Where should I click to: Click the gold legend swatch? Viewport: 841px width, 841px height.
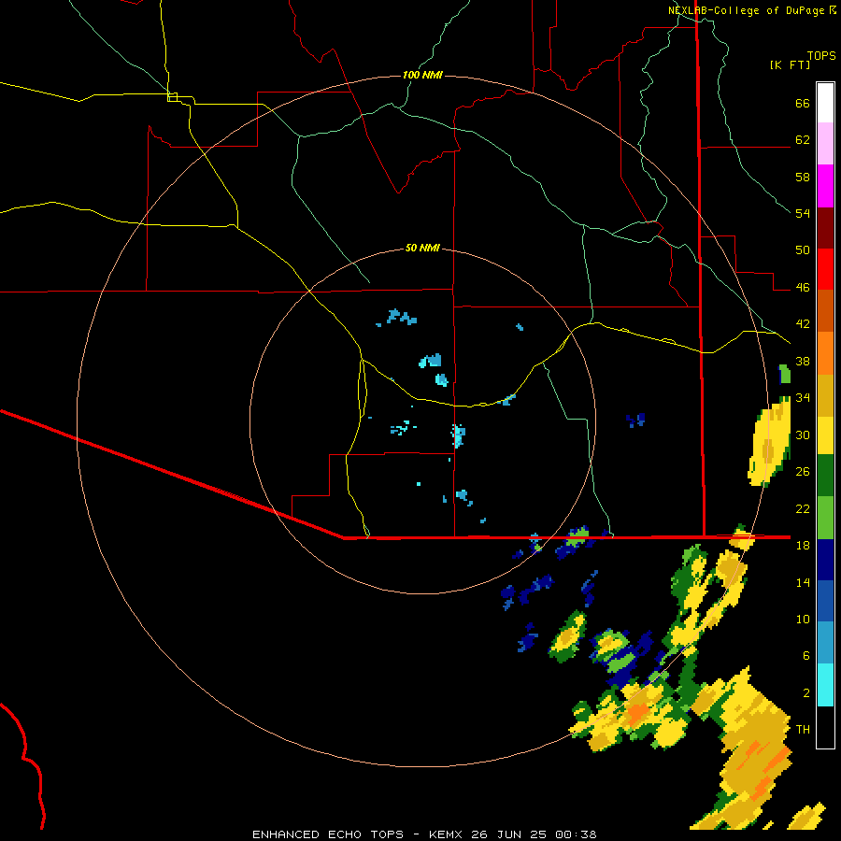click(825, 395)
